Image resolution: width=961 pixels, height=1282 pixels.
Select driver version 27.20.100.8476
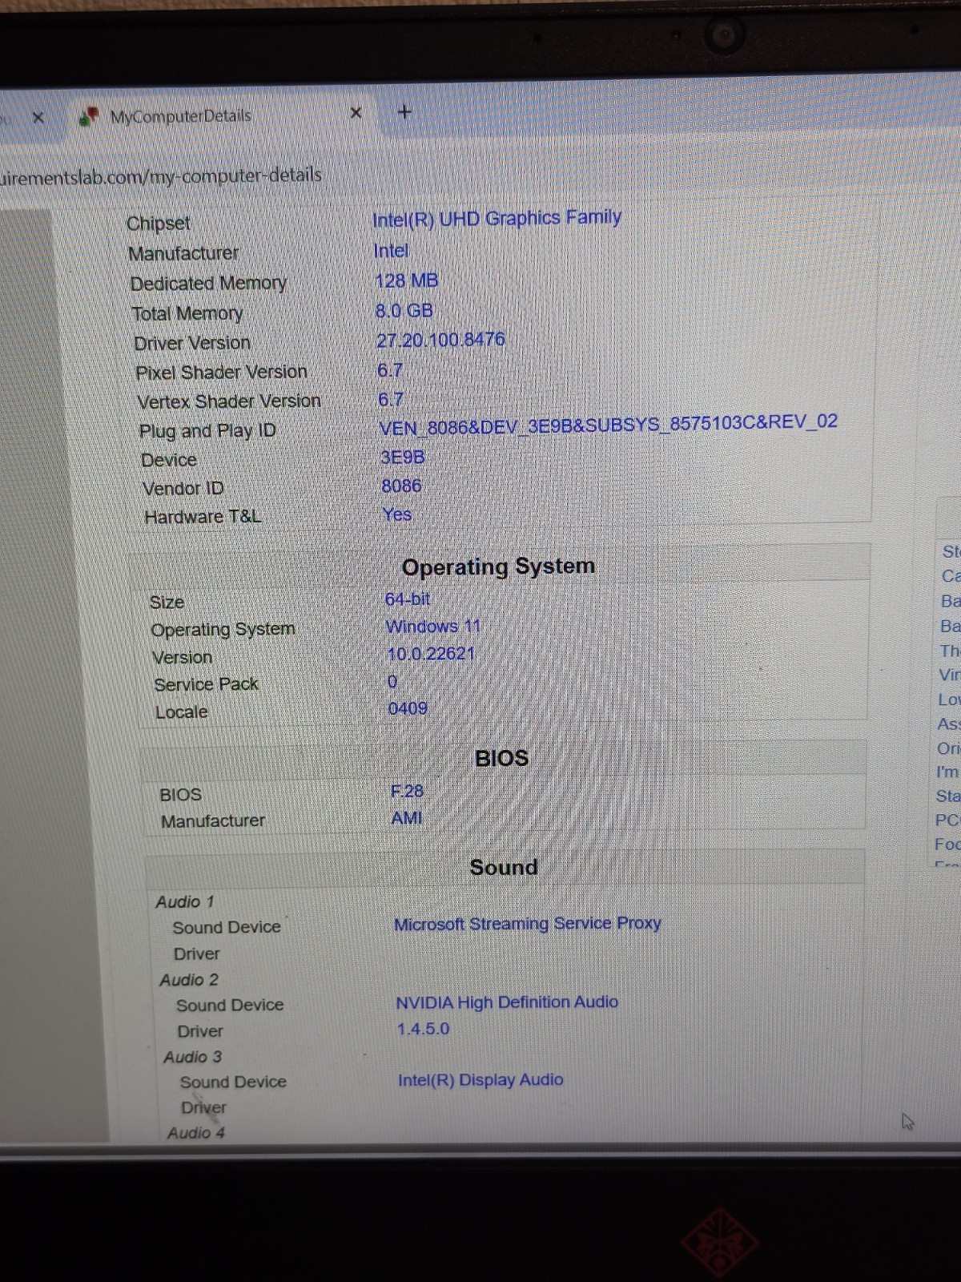tap(441, 340)
